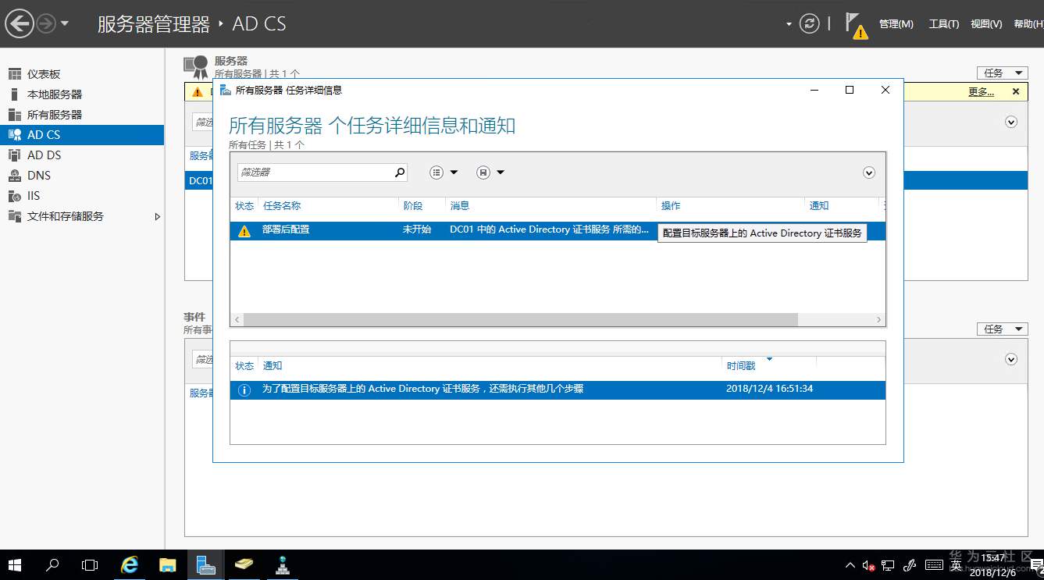Click the timestamp 2018/12/4 16:51:34
The height and width of the screenshot is (580, 1044).
[x=770, y=389]
